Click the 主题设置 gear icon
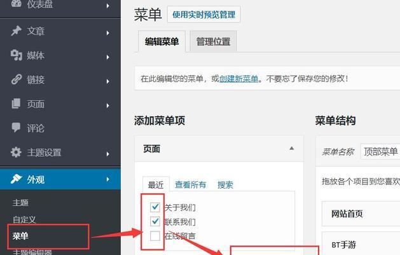 [16, 152]
